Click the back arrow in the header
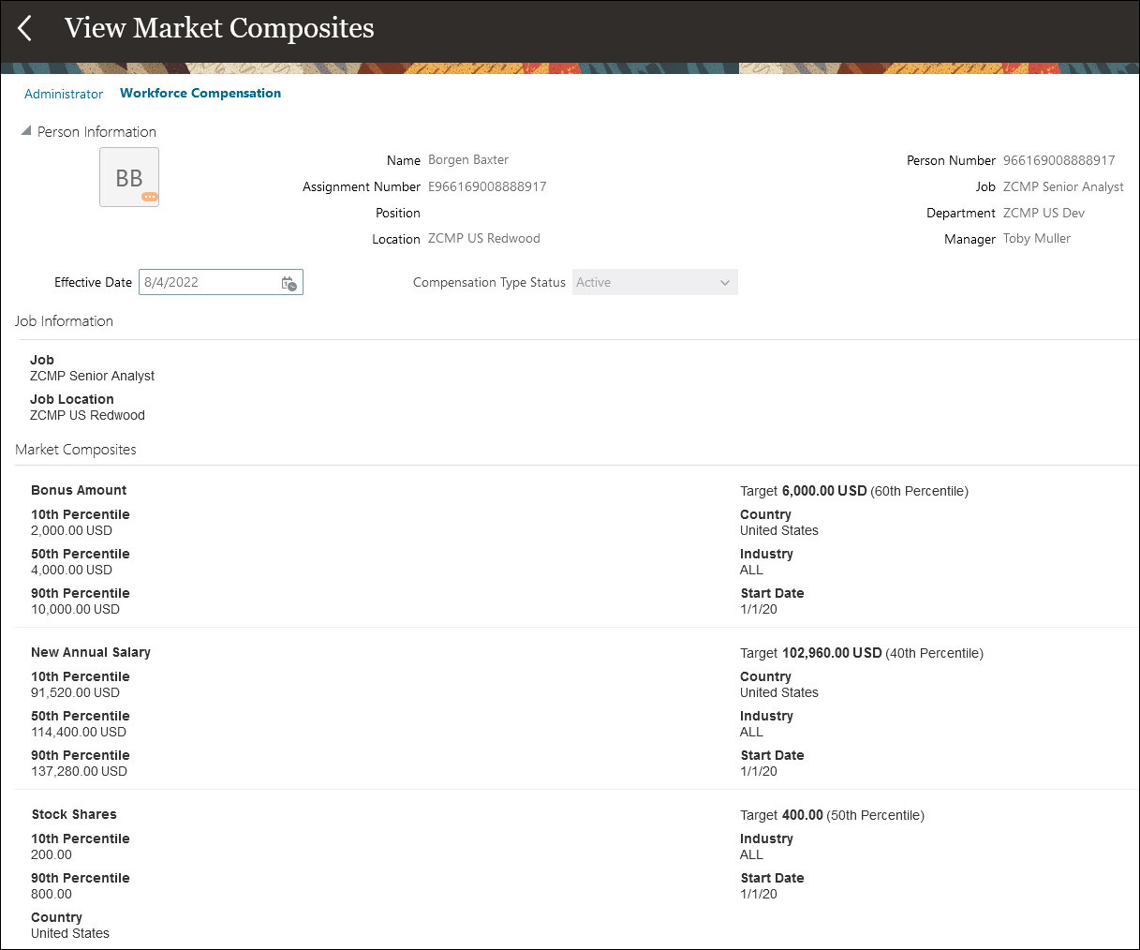The width and height of the screenshot is (1140, 950). tap(25, 28)
